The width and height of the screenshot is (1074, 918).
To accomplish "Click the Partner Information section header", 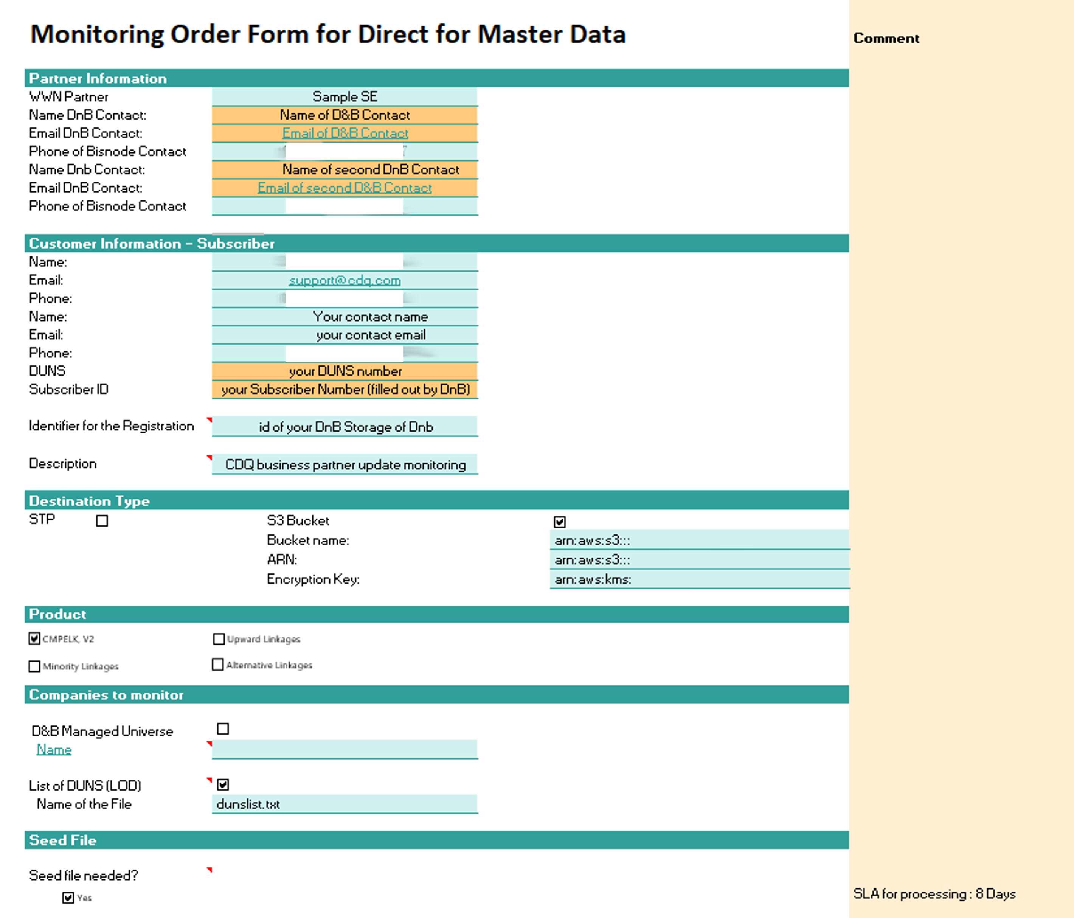I will point(436,78).
